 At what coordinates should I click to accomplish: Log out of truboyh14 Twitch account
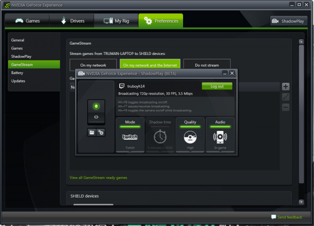tap(217, 86)
